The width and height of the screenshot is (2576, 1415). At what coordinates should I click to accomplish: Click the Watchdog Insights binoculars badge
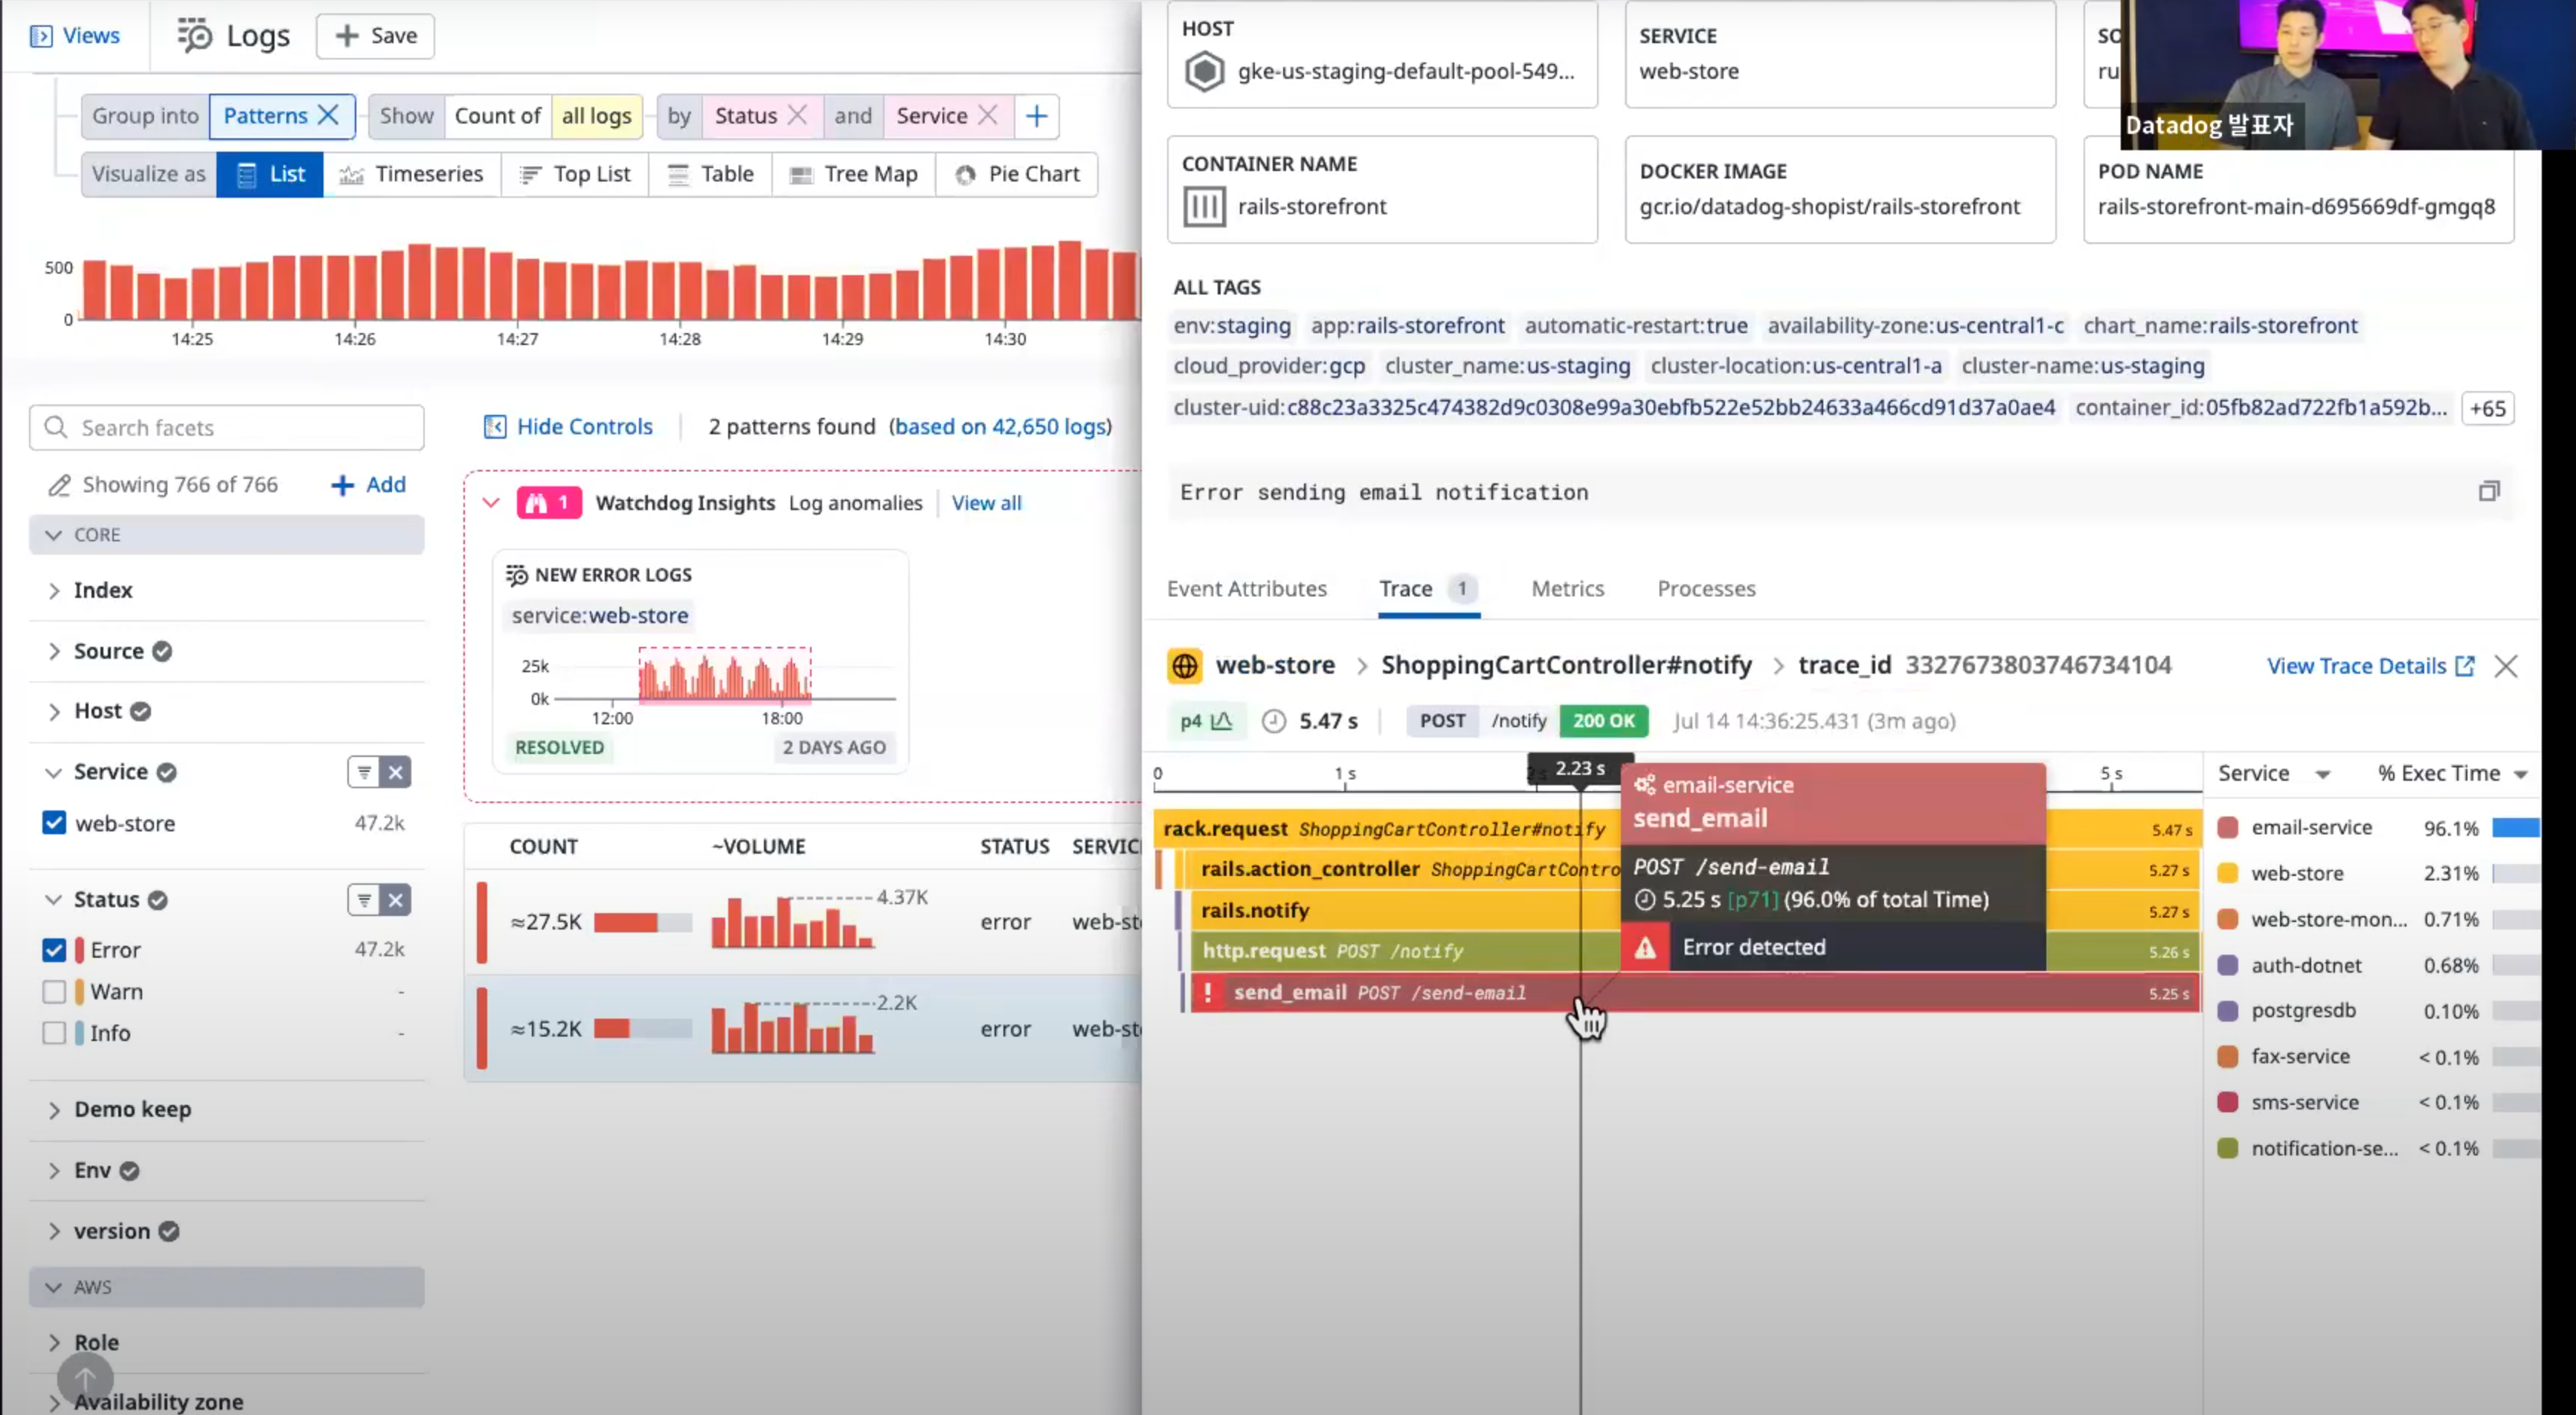[x=548, y=503]
